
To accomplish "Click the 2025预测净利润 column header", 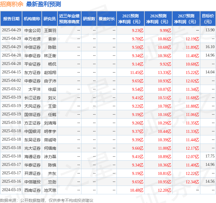I will [x=130, y=19].
